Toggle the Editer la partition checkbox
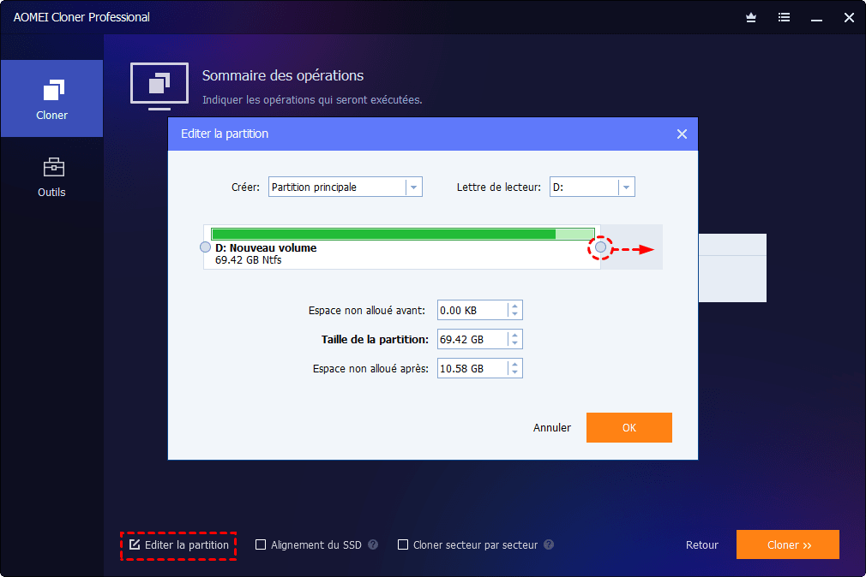Screen dimensions: 866x577 (135, 544)
